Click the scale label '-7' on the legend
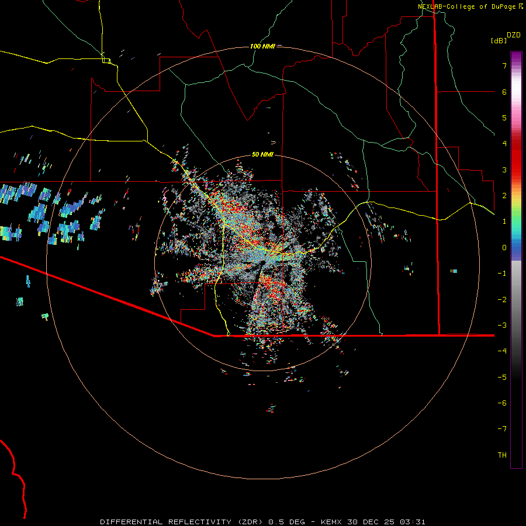 pos(502,429)
